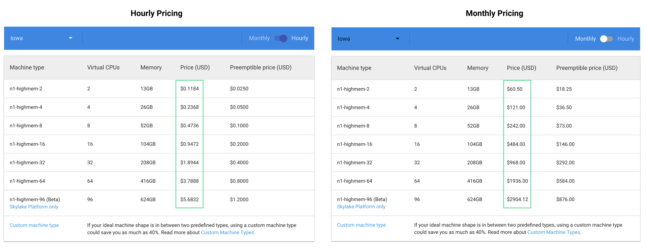Image resolution: width=646 pixels, height=248 pixels.
Task: Click the Virtual CPUs header in the Monthly table
Action: click(430, 68)
